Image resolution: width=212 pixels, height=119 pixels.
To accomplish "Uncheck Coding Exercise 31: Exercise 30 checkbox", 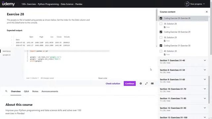I will click(x=161, y=46).
